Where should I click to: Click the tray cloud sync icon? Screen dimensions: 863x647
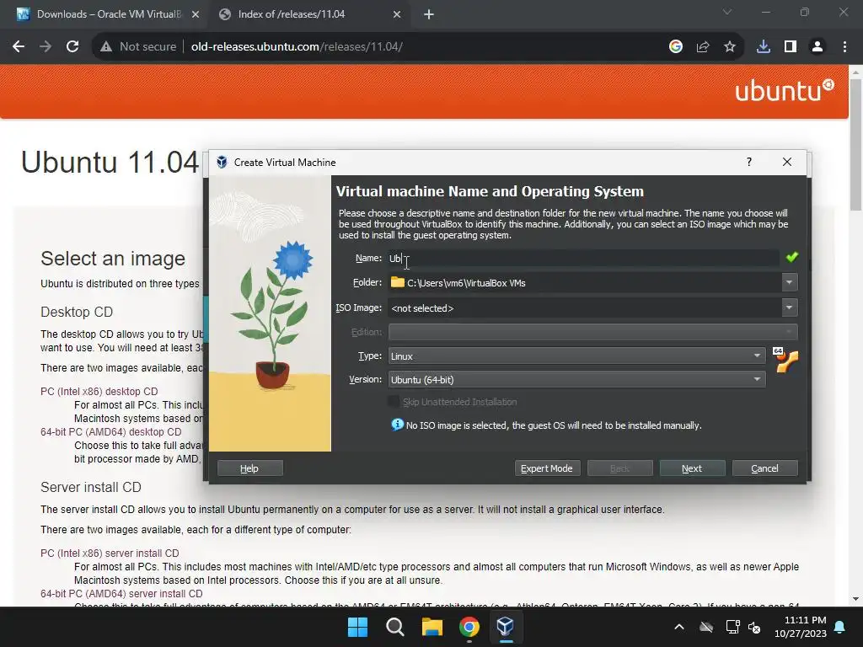coord(706,627)
